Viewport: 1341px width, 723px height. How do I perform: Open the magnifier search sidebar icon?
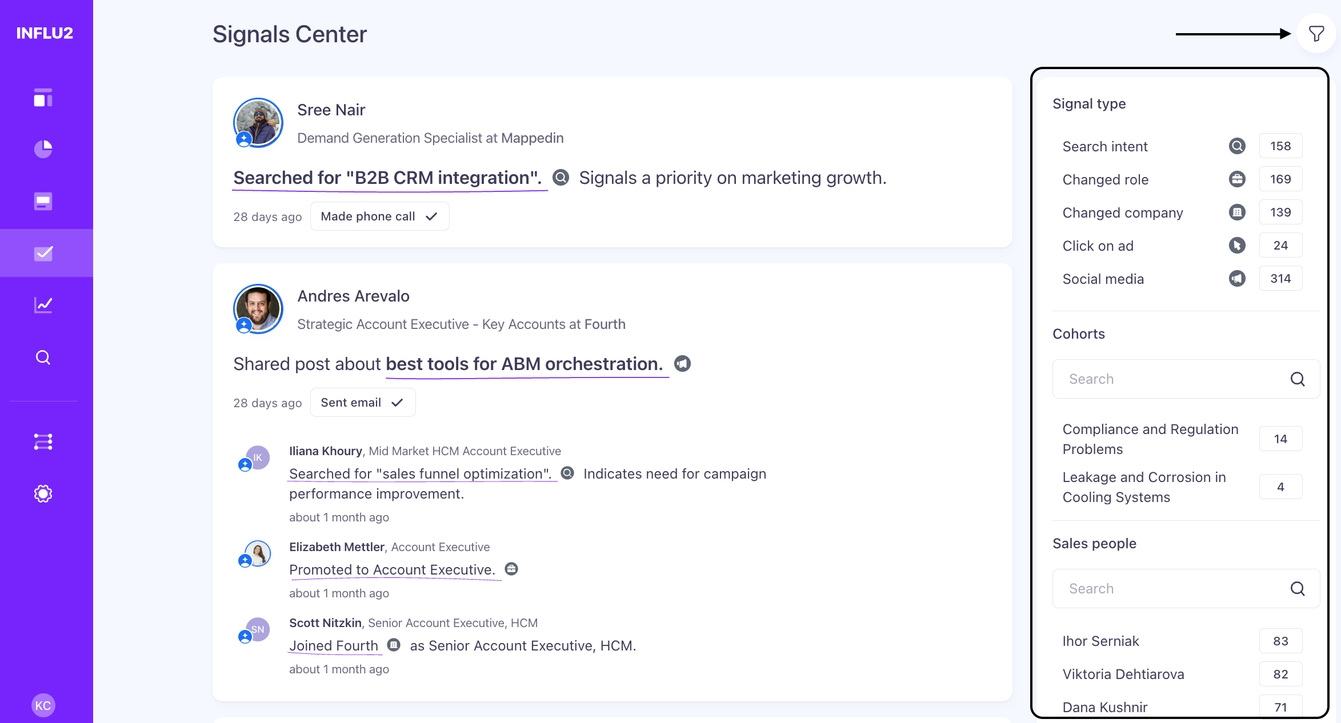(x=43, y=358)
